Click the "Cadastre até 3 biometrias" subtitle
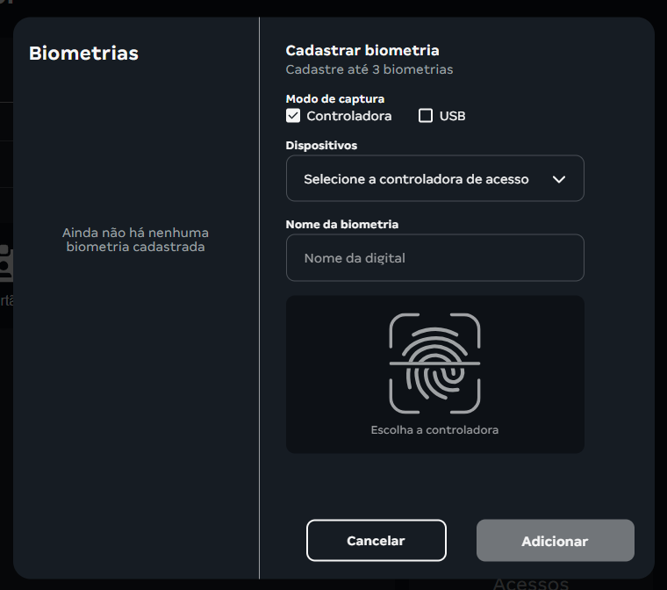 [x=369, y=69]
